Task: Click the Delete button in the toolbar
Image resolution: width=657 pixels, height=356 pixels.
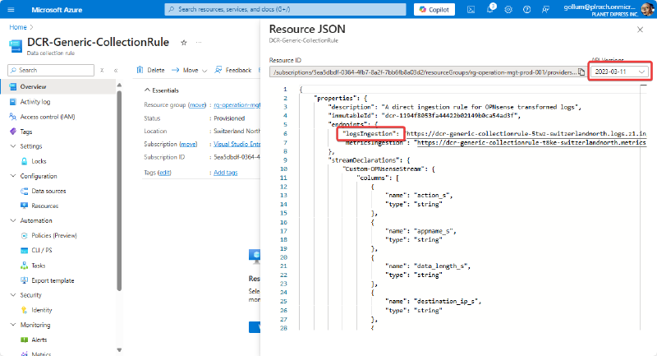Action: click(150, 70)
